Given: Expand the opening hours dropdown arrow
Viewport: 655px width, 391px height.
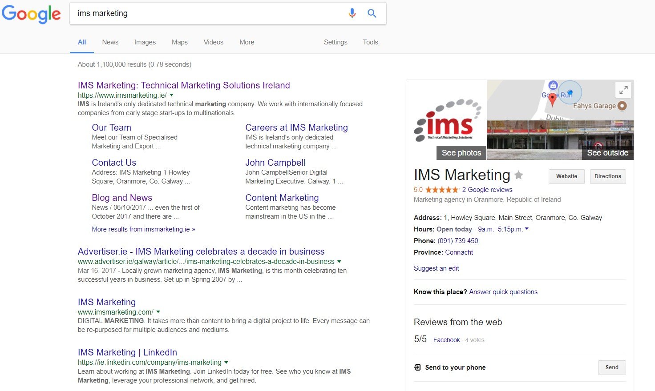Looking at the screenshot, I should tap(527, 229).
